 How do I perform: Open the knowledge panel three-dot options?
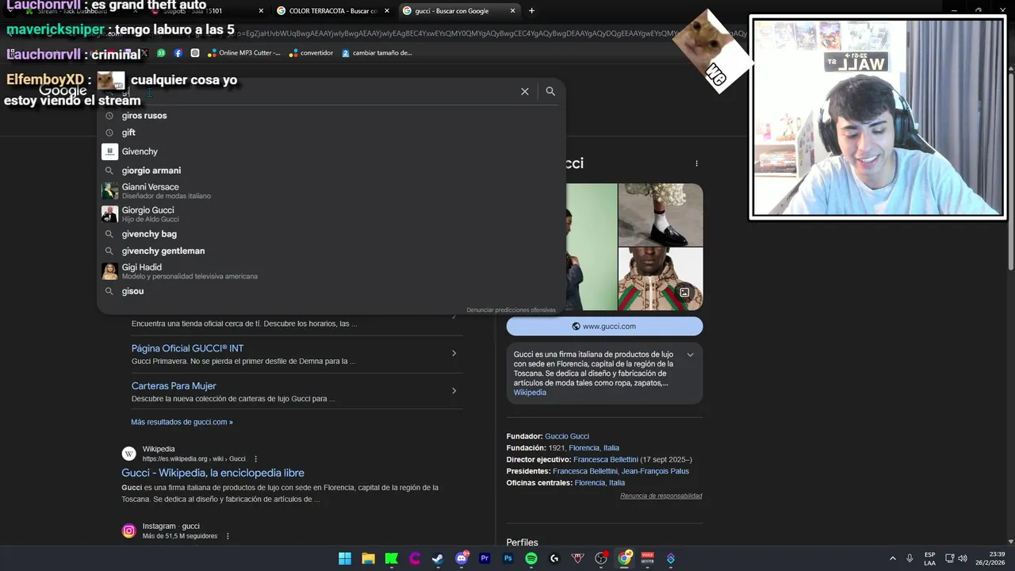pos(696,163)
